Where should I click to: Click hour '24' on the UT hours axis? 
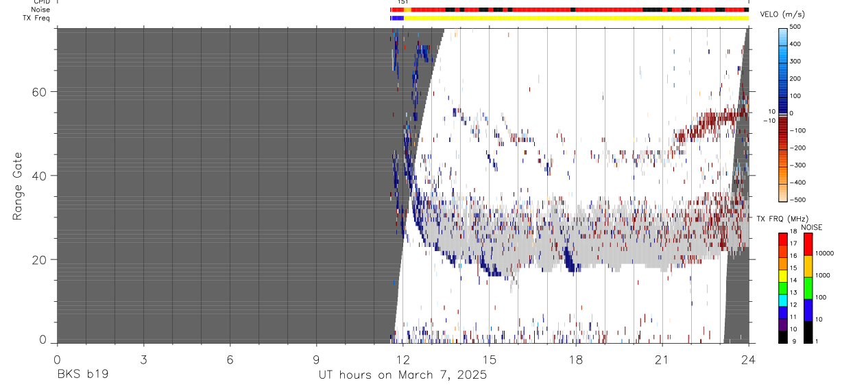[748, 359]
